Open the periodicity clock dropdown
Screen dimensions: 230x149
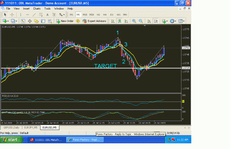pyautogui.click(x=173, y=21)
